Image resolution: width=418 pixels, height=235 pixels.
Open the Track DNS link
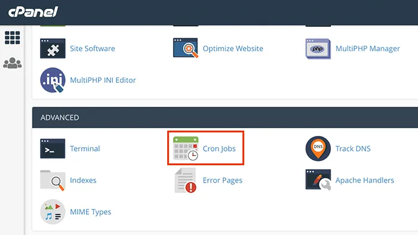[353, 149]
